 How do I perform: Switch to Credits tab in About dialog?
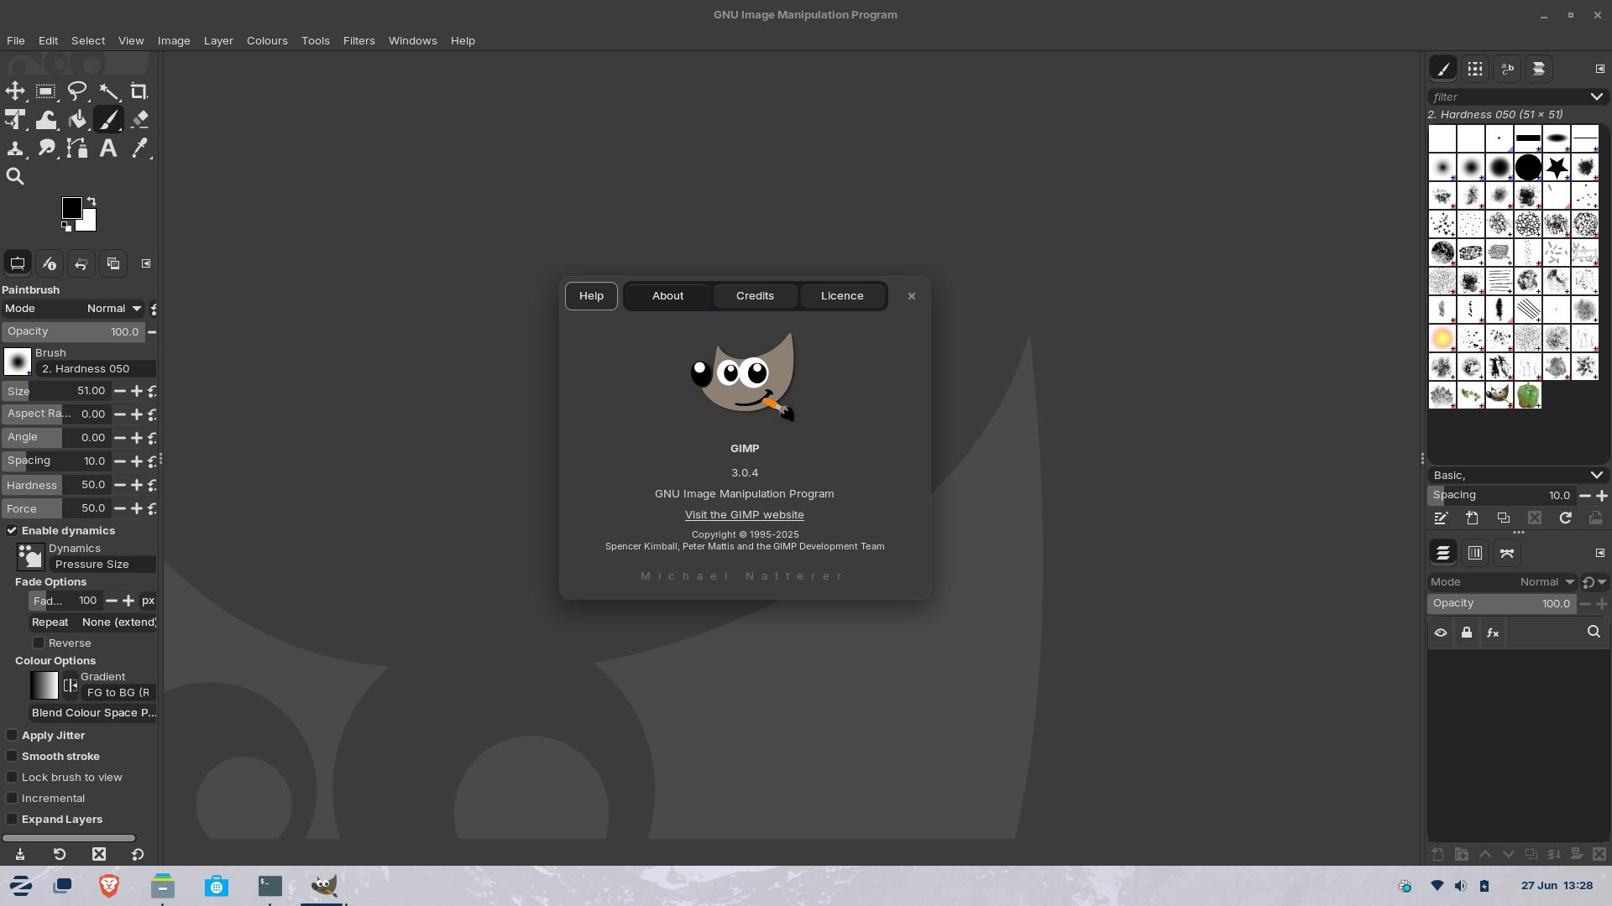click(755, 296)
